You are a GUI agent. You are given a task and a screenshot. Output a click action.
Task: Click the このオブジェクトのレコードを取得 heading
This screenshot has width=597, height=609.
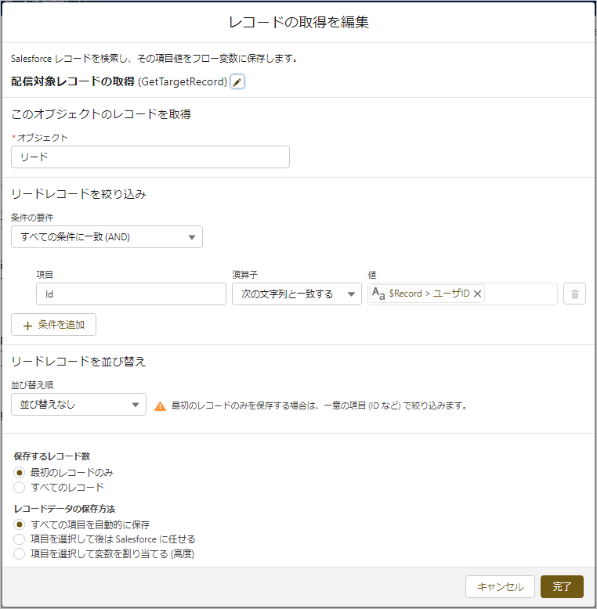coord(101,114)
